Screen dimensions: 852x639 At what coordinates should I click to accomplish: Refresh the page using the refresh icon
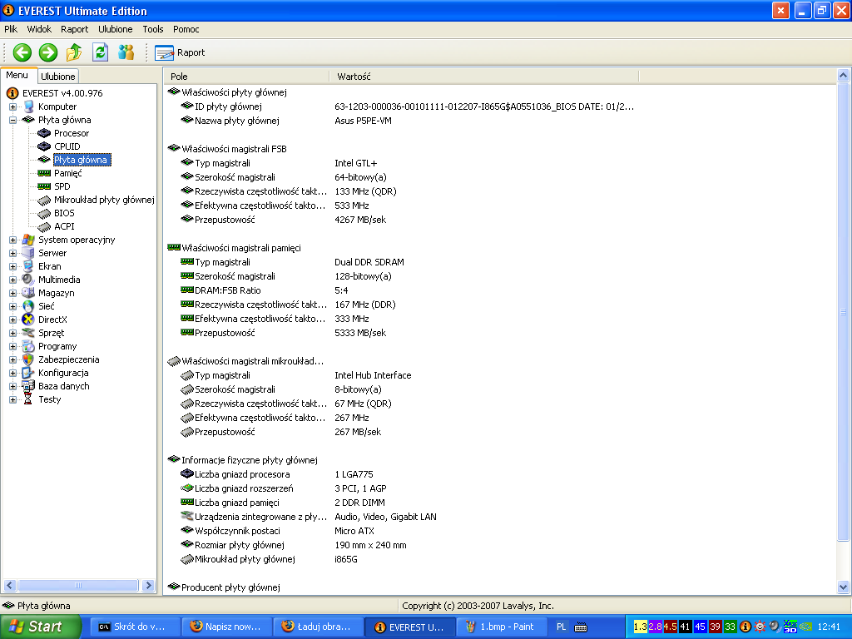pos(100,52)
